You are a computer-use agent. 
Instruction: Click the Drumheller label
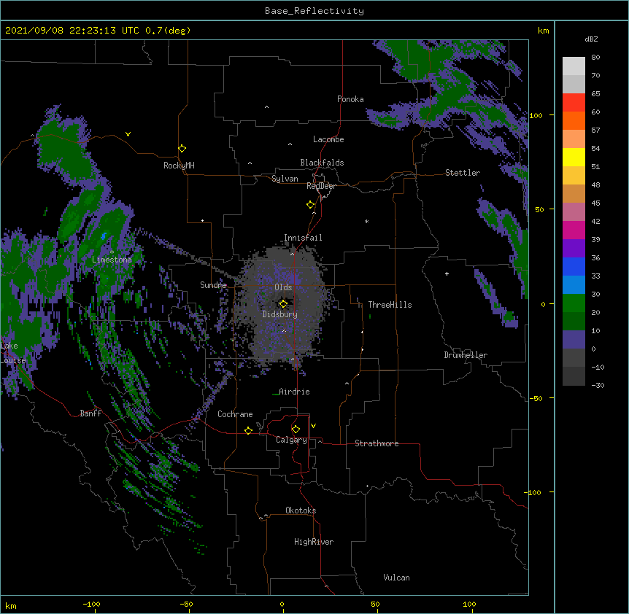point(466,355)
